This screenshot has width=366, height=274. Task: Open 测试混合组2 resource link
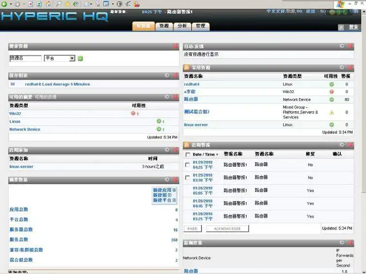pyautogui.click(x=197, y=112)
